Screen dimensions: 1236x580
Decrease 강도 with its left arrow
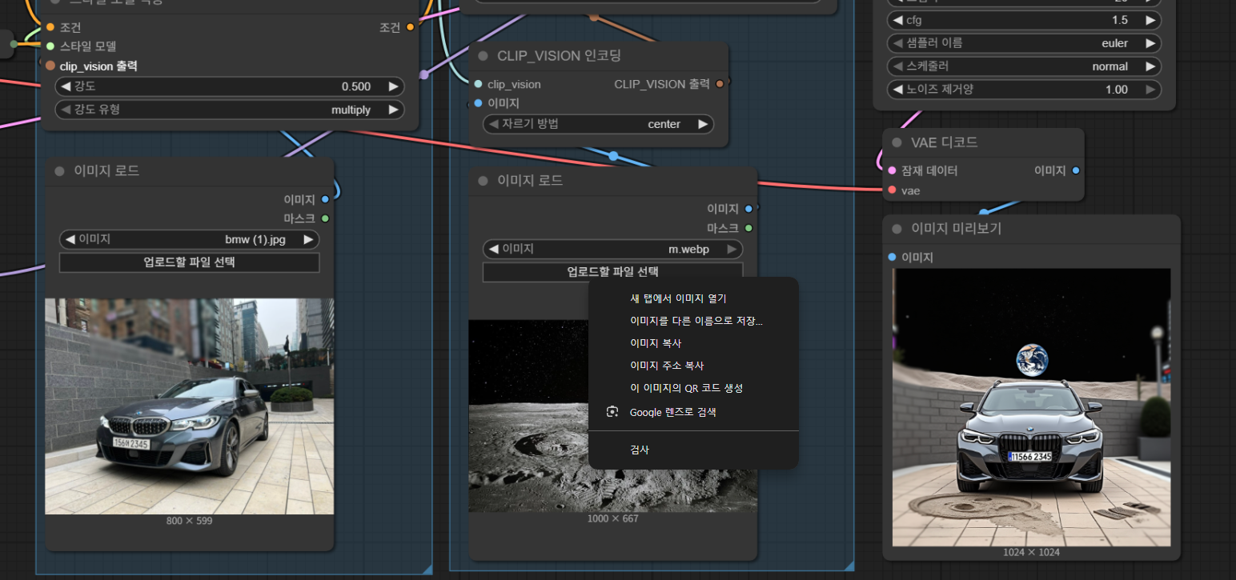click(66, 86)
